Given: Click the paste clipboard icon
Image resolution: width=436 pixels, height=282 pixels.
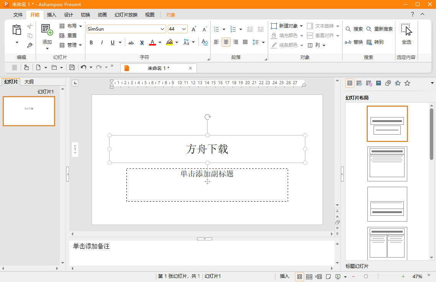Looking at the screenshot, I should click(17, 30).
